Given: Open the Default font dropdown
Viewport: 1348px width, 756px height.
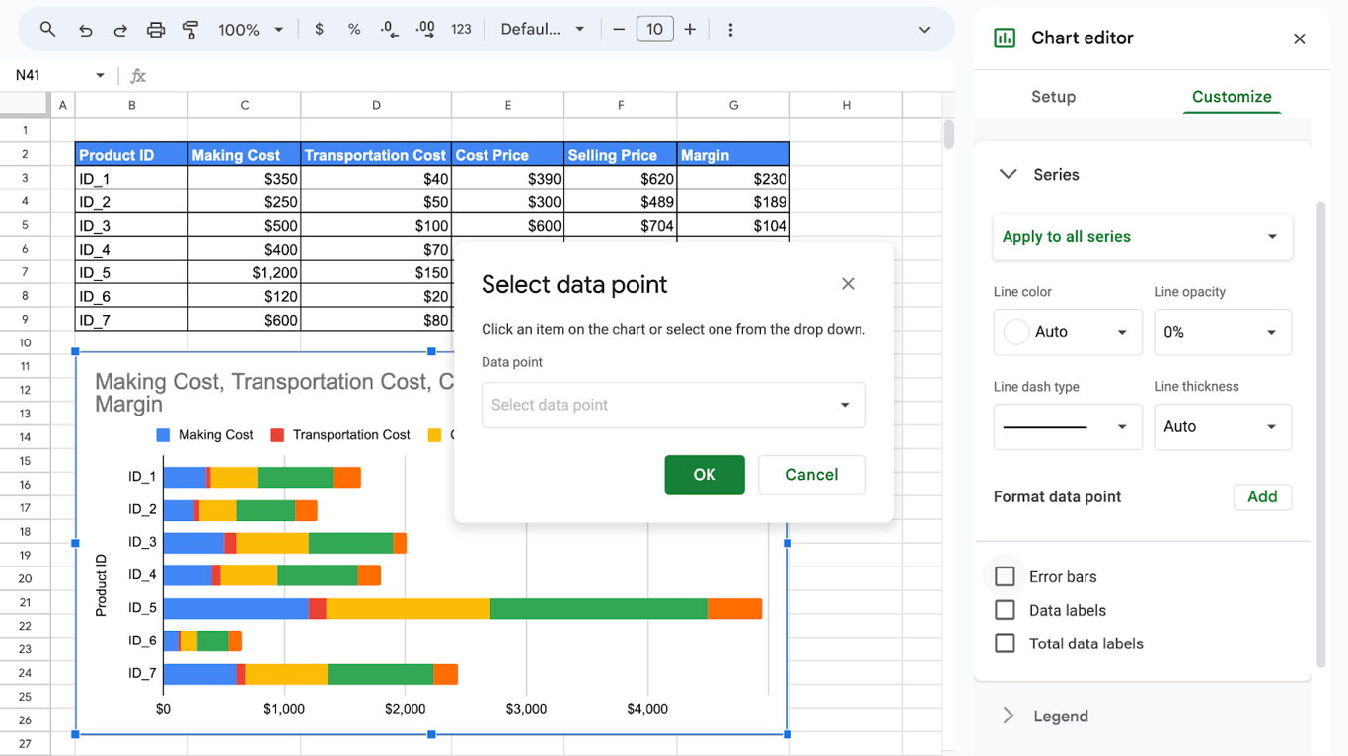Looking at the screenshot, I should coord(542,30).
